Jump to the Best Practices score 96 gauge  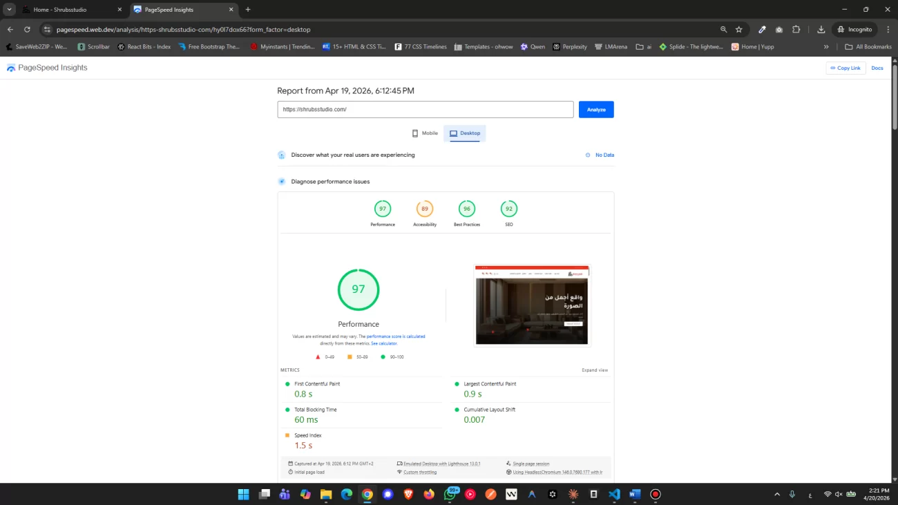click(467, 213)
